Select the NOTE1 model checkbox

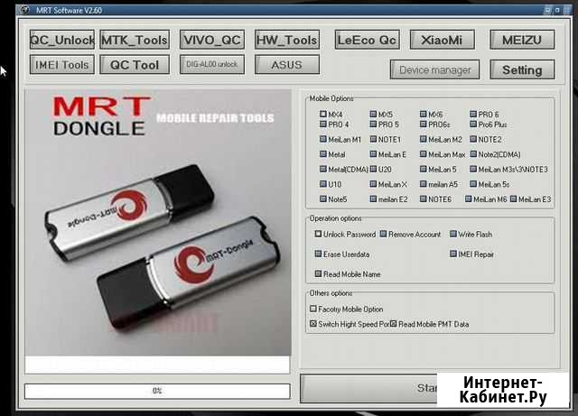click(x=373, y=139)
